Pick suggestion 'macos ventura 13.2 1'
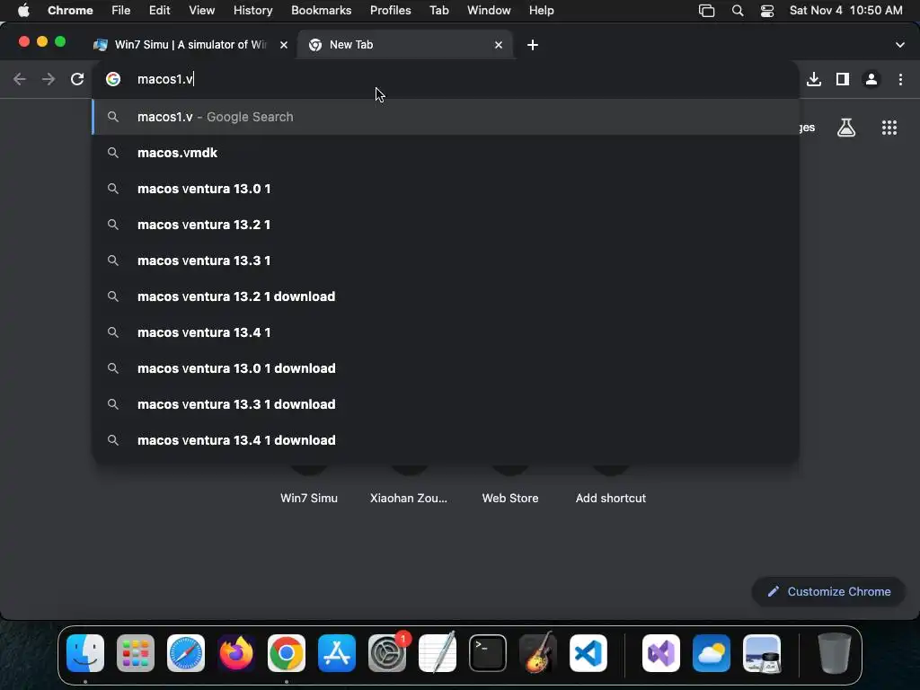Image resolution: width=920 pixels, height=690 pixels. coord(446,225)
